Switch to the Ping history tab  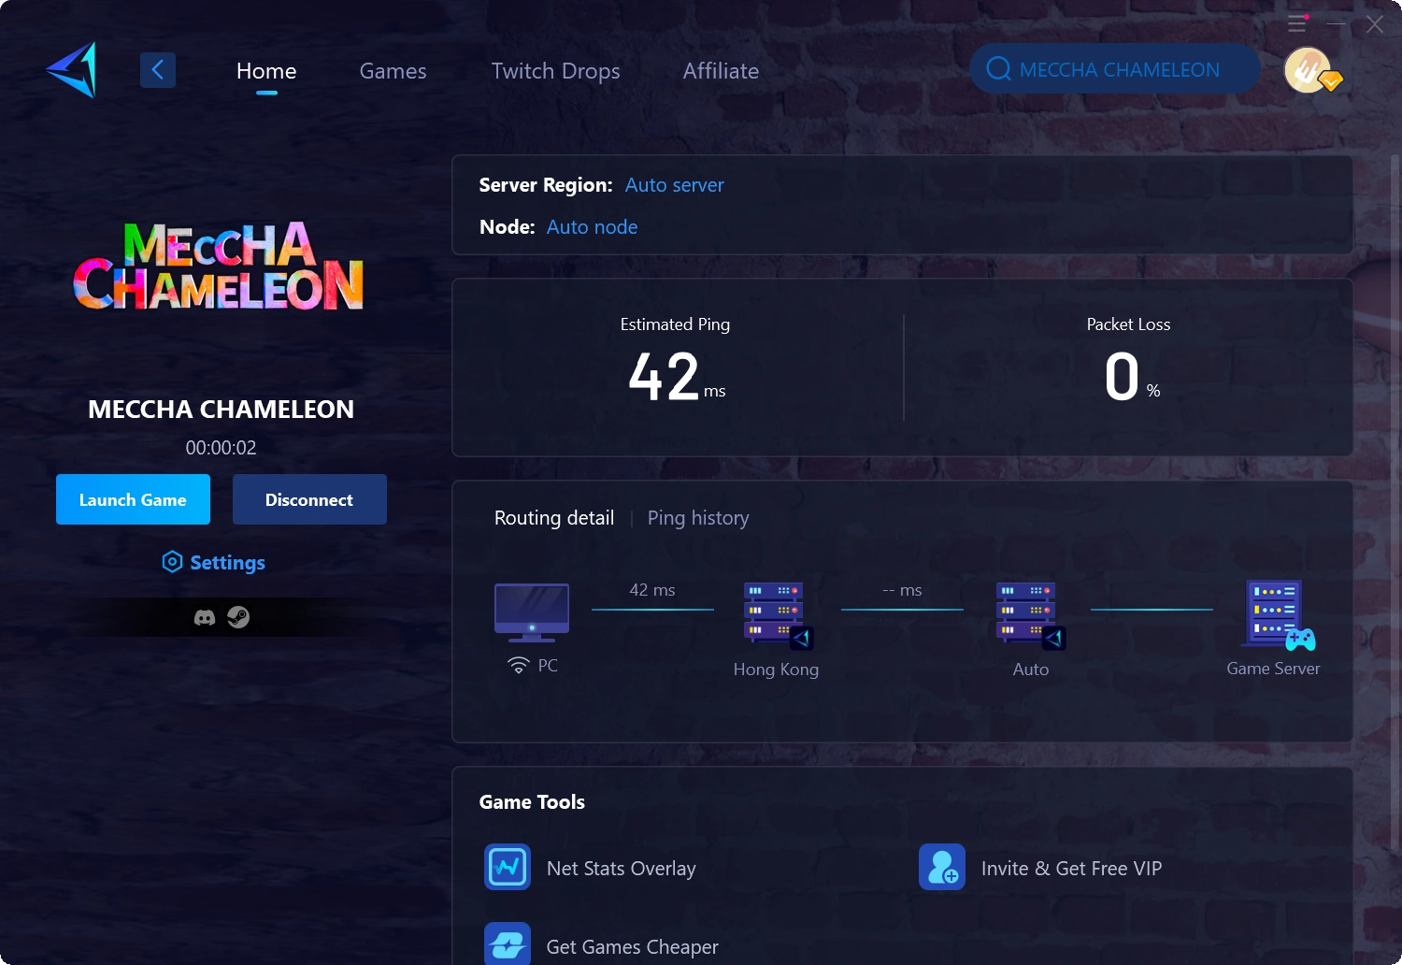698,518
